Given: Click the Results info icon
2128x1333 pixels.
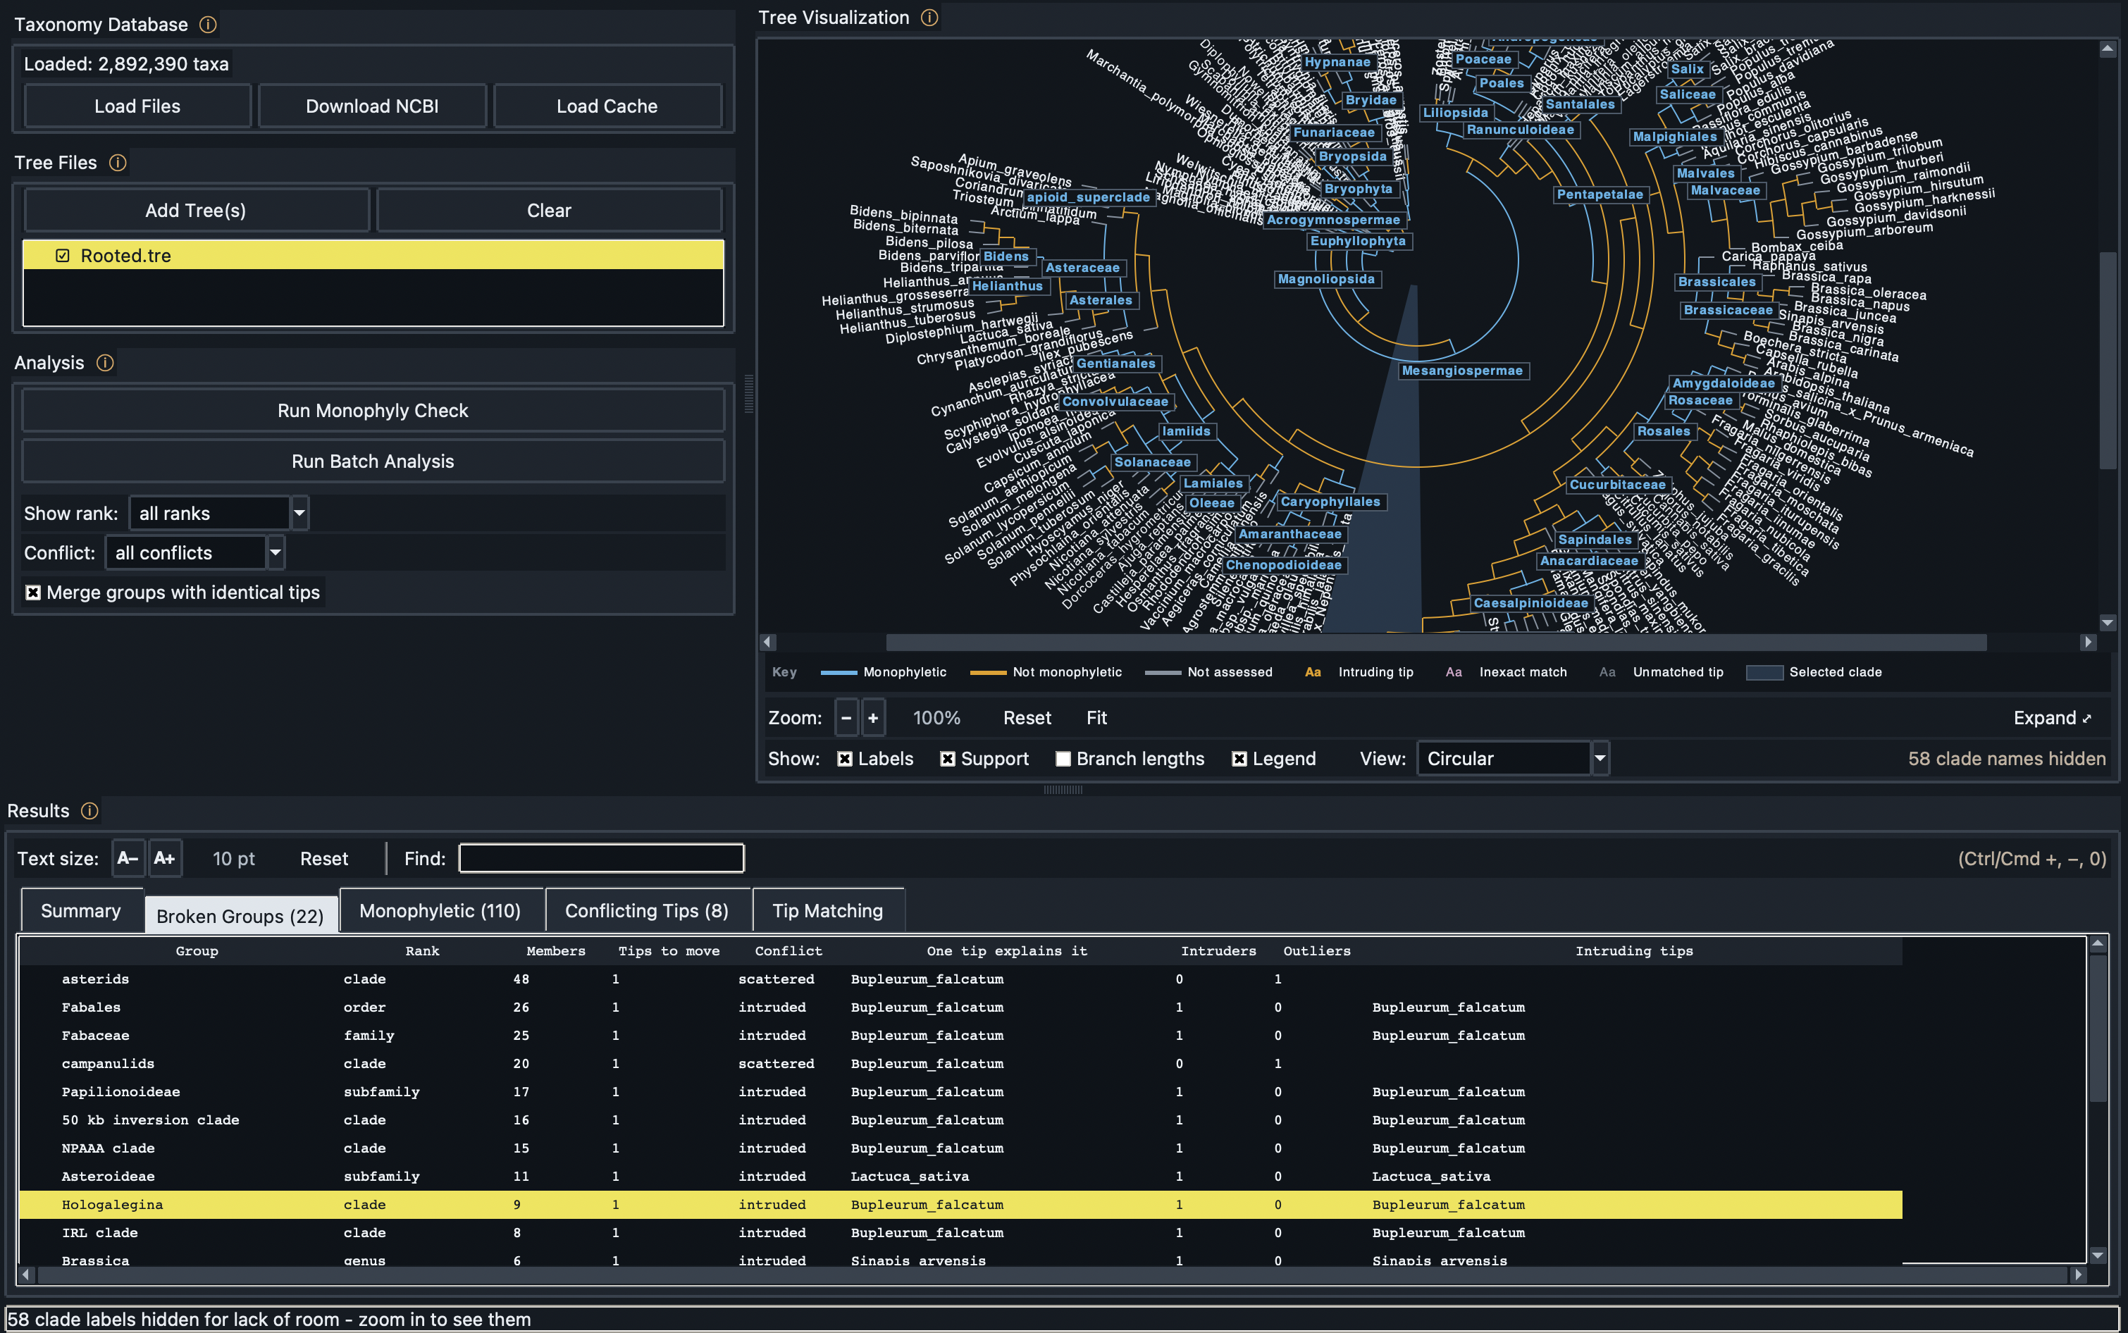Looking at the screenshot, I should pyautogui.click(x=90, y=811).
